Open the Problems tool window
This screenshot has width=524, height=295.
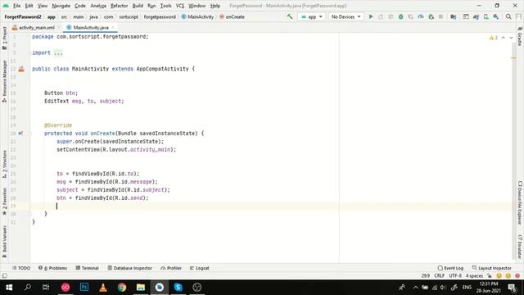(x=52, y=268)
